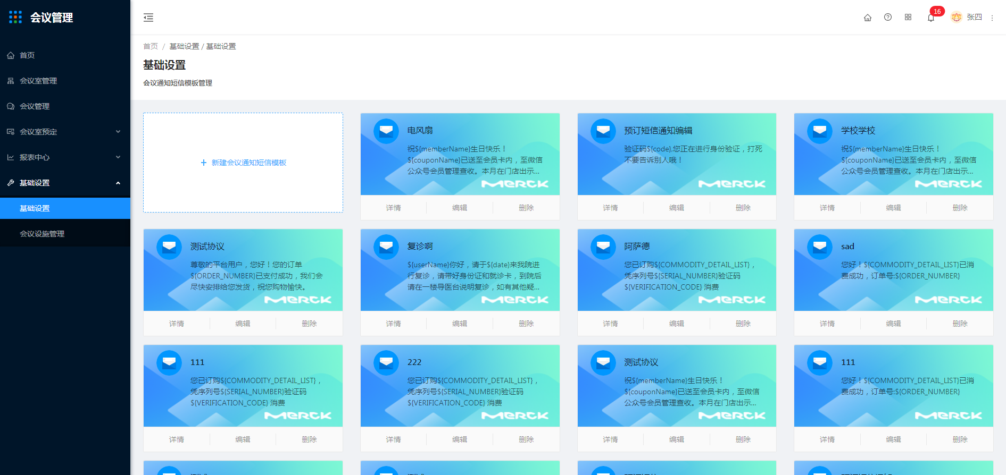The width and height of the screenshot is (1006, 475).
Task: Click the 会议通知短信模板管理 subtitle text
Action: 178,83
